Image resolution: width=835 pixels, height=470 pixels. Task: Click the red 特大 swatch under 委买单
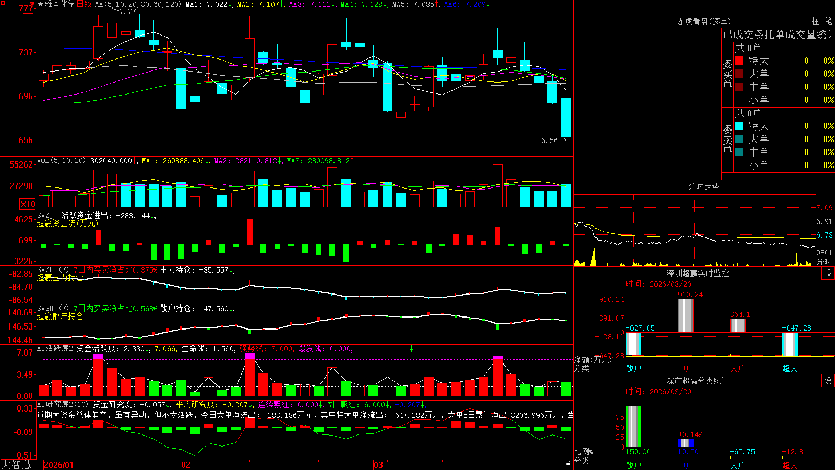click(739, 61)
